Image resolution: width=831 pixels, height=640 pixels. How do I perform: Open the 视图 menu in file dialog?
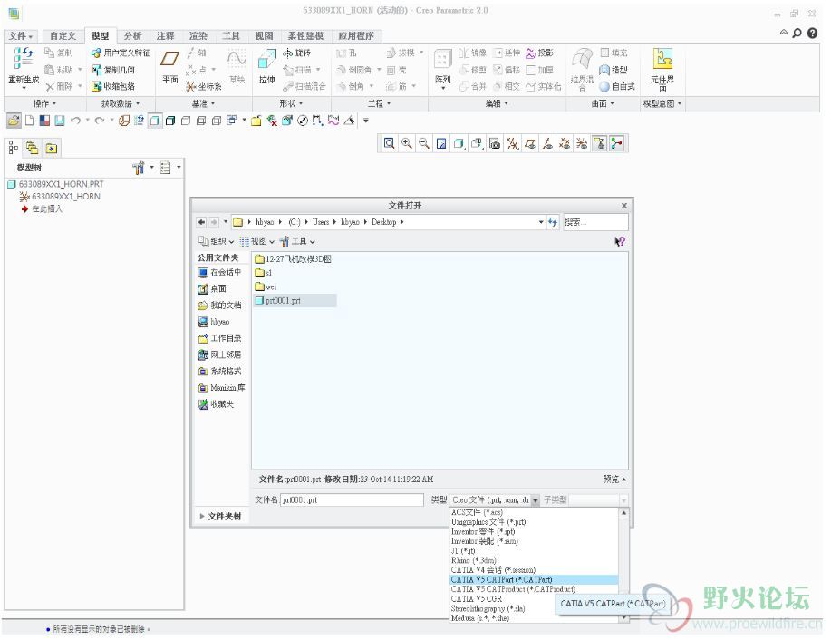tap(257, 241)
